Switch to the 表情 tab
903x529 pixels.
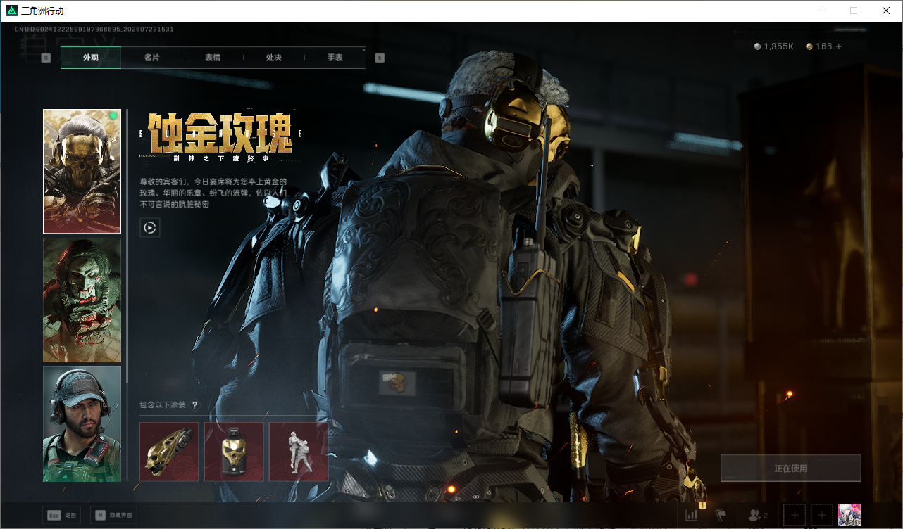click(213, 58)
